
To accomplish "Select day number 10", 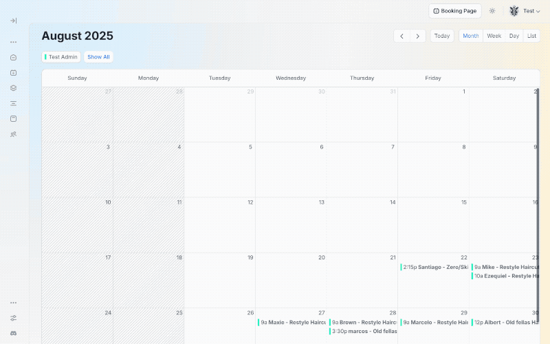I will (x=108, y=202).
